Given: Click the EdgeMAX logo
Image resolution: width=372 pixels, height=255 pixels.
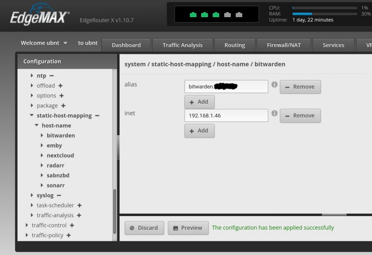Looking at the screenshot, I should click(40, 15).
